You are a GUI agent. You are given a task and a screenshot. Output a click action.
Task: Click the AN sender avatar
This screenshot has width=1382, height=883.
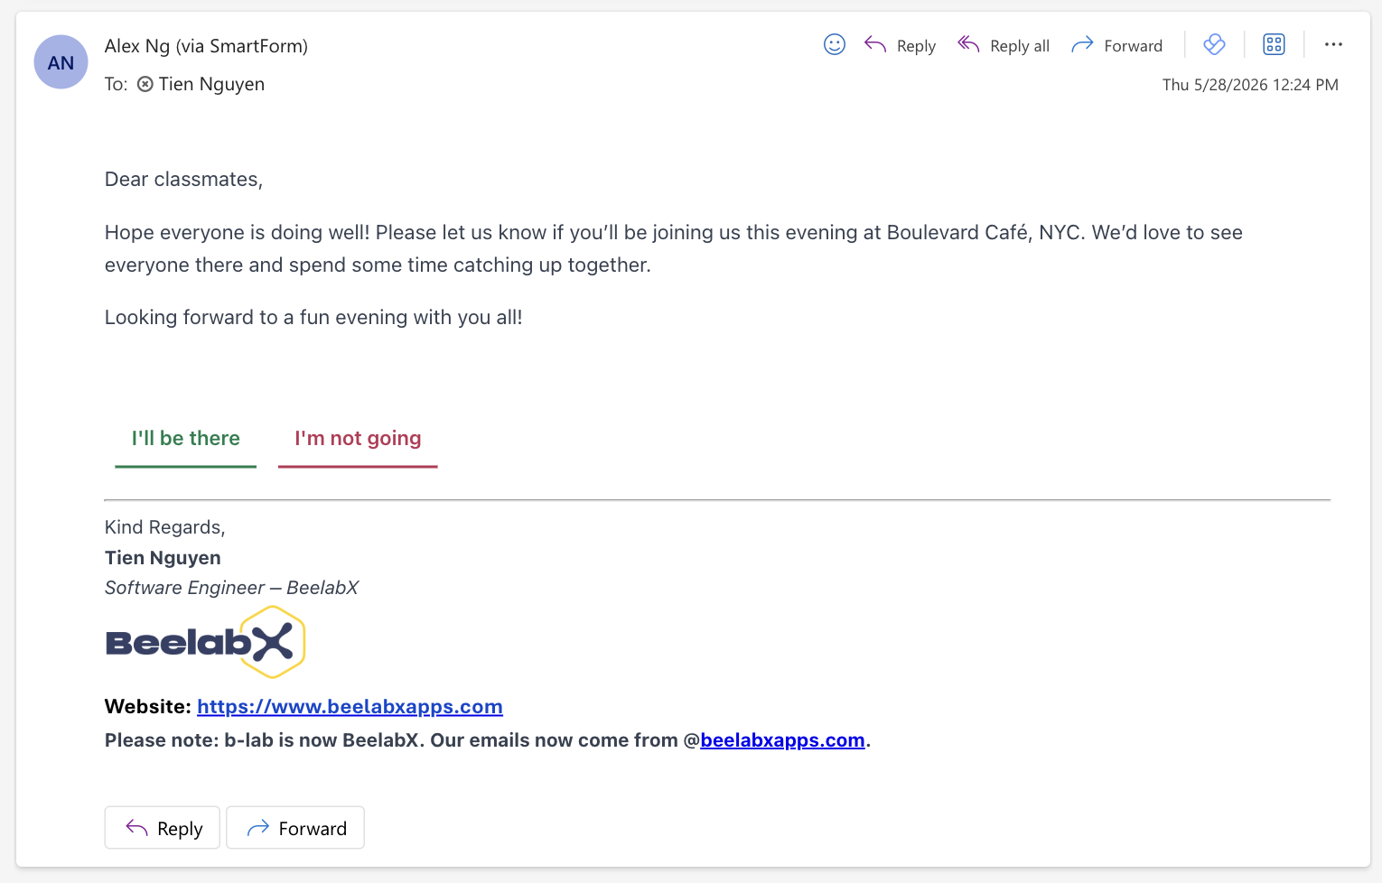click(61, 62)
